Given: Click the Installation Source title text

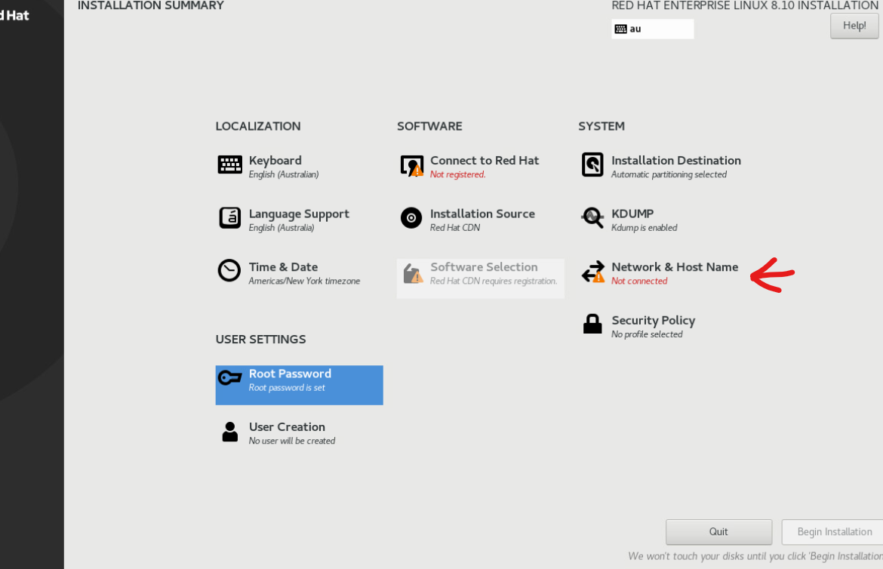Looking at the screenshot, I should (482, 214).
